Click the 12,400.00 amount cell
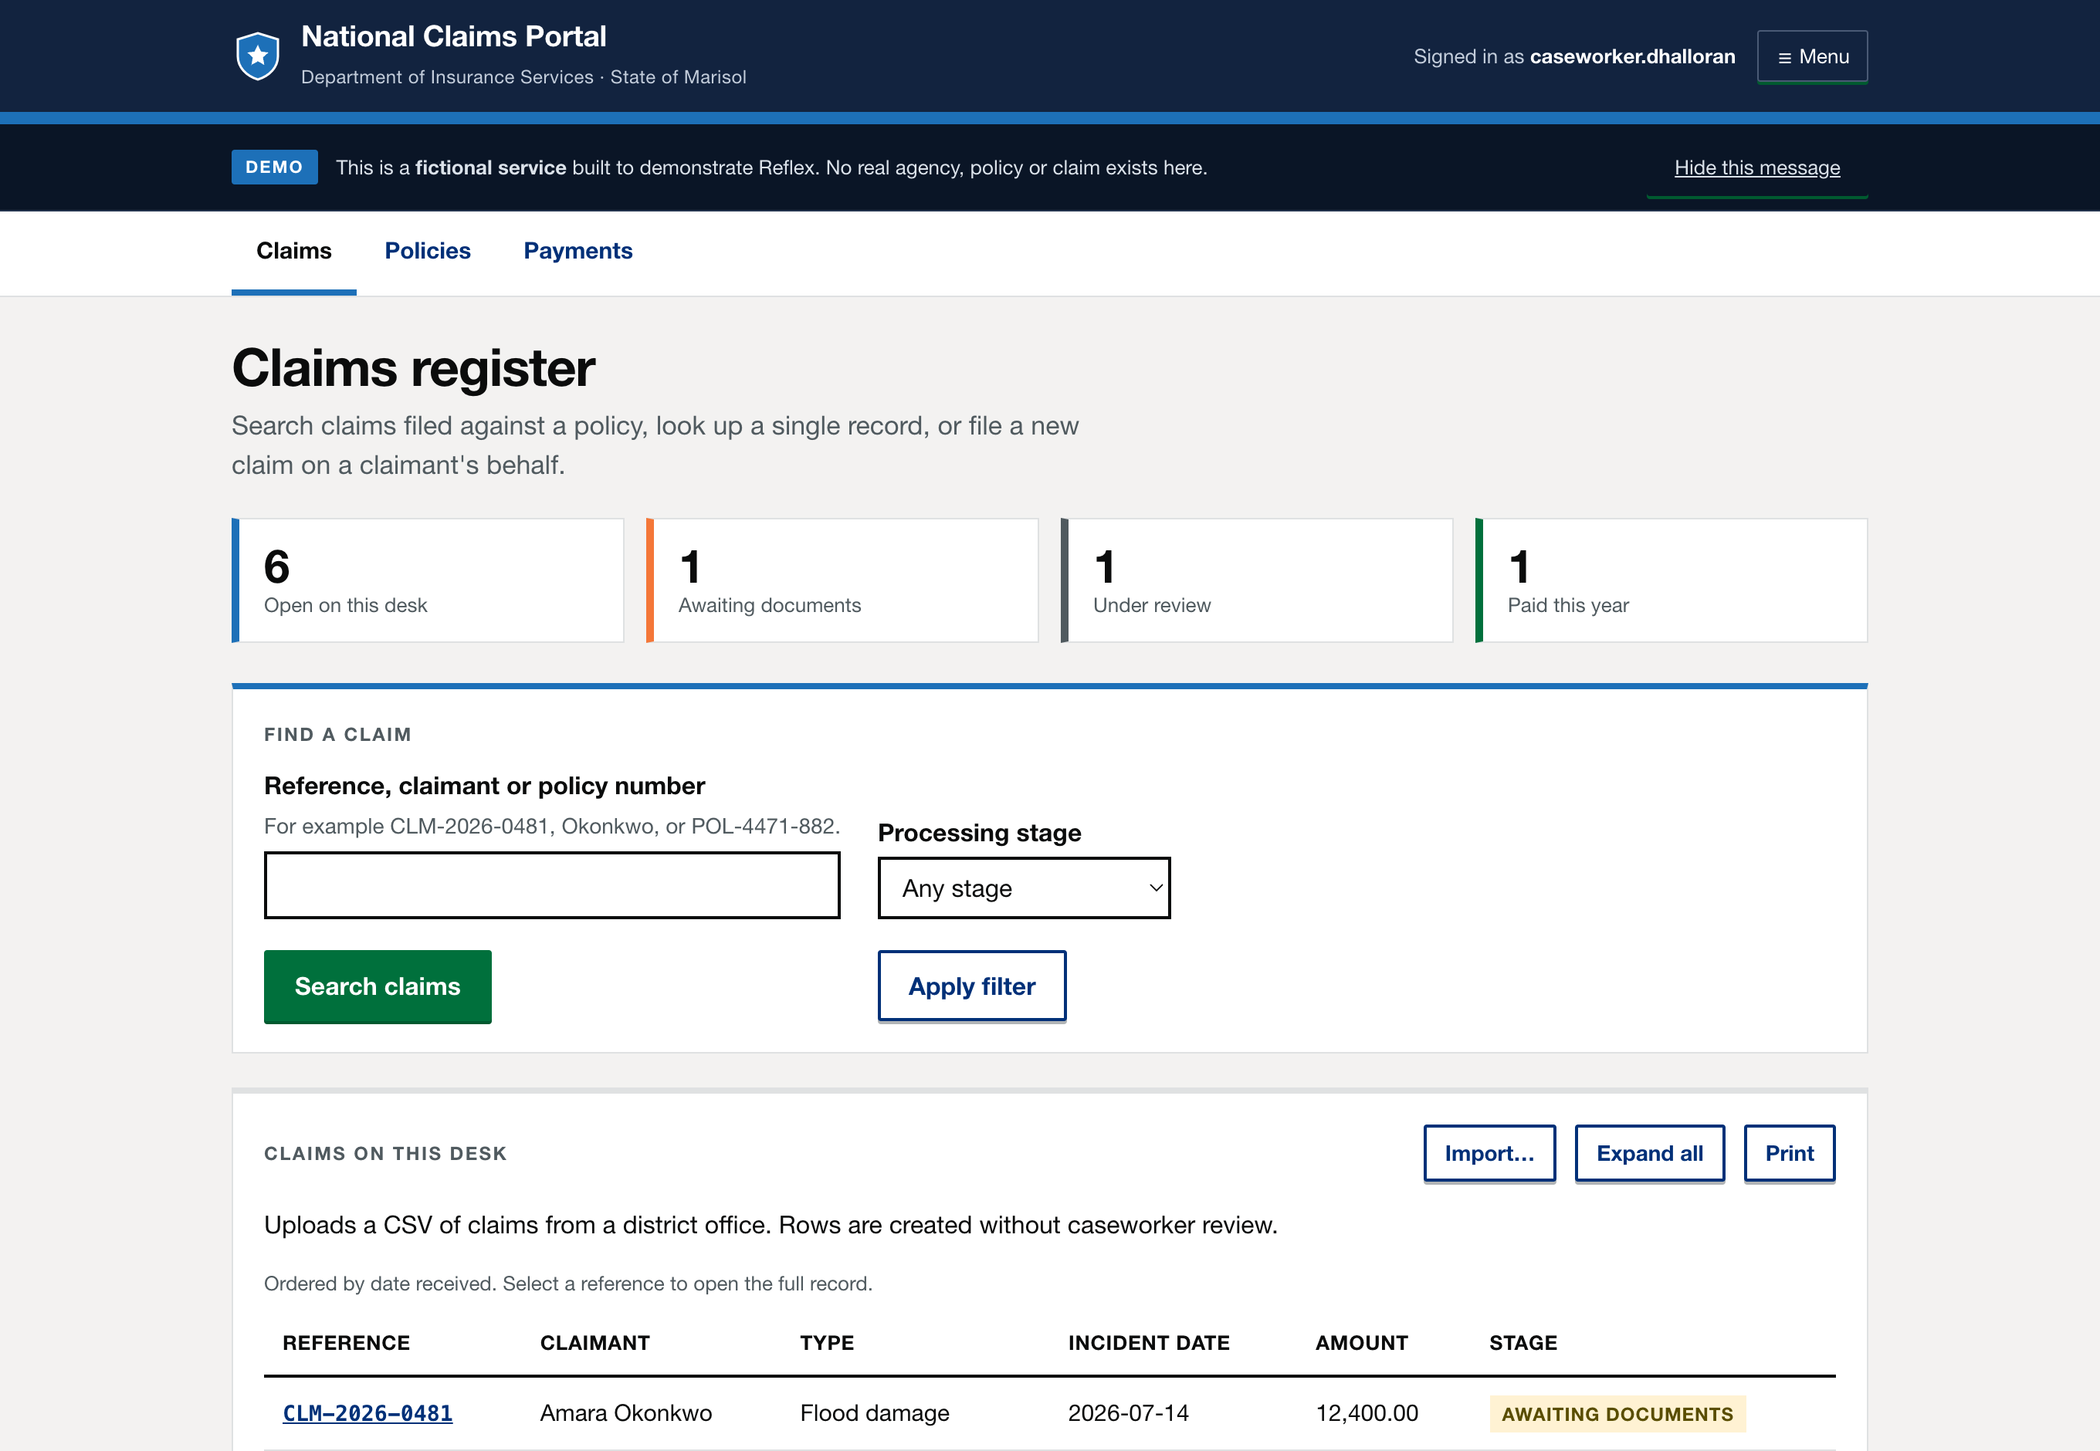 (x=1367, y=1413)
